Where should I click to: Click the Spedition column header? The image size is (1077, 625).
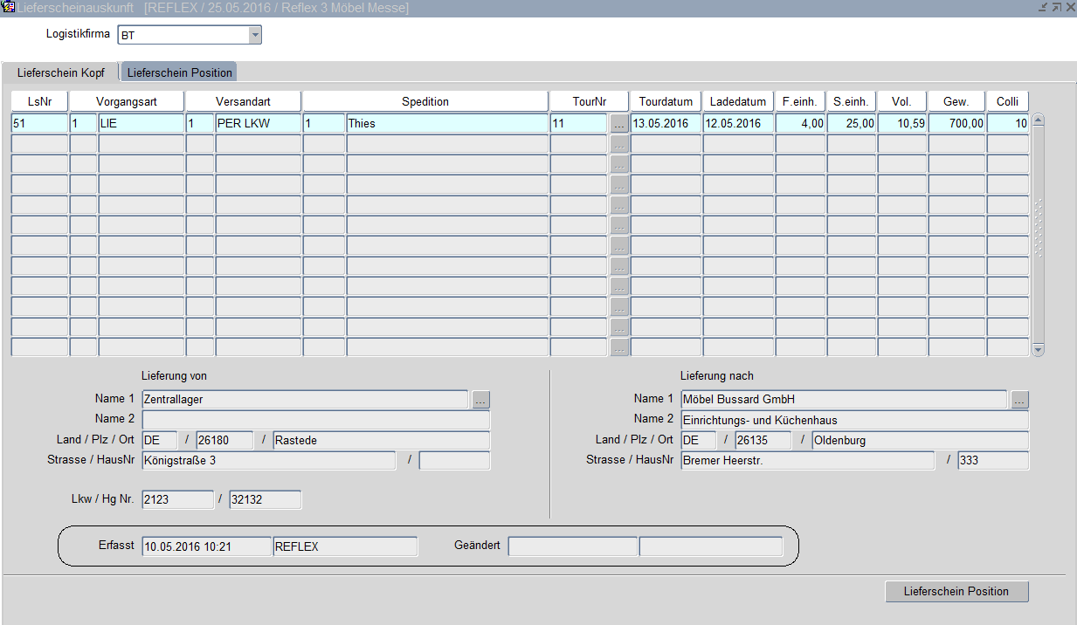425,102
